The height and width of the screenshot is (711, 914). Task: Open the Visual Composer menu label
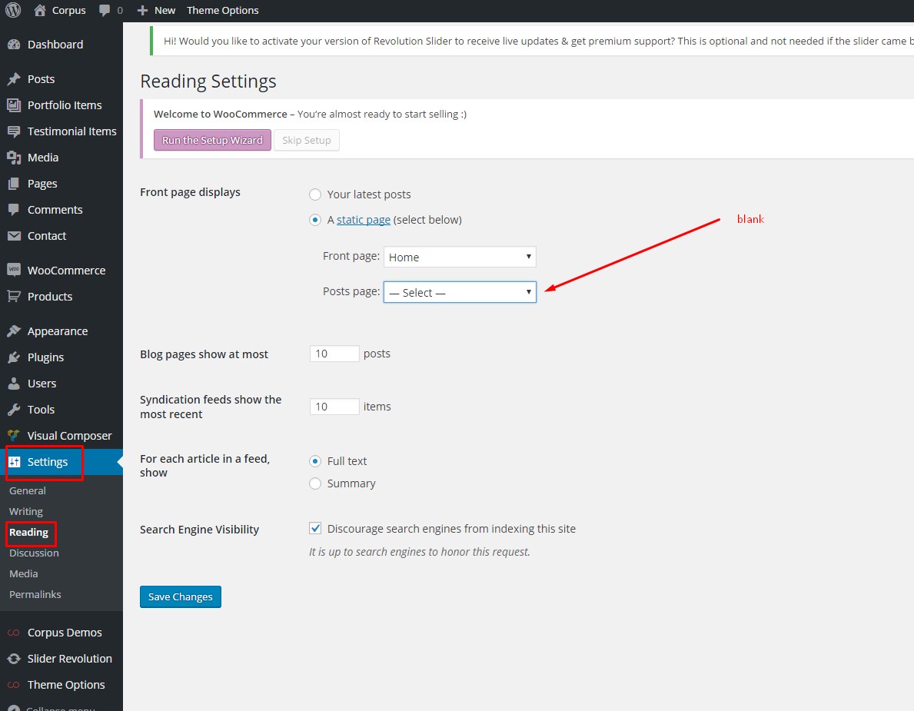click(x=69, y=436)
